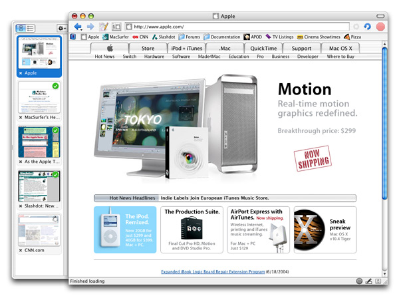This screenshot has height=296, width=399.
Task: Select the As the Apple Turns thumbnail
Action: [39, 142]
